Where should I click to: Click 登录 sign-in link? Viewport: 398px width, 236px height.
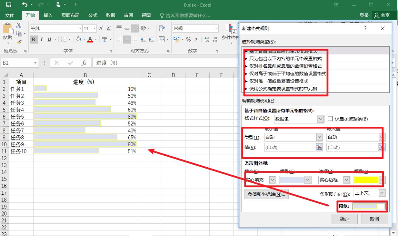click(x=364, y=15)
